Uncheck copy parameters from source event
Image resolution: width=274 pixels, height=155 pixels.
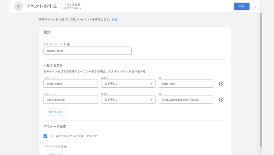pyautogui.click(x=45, y=136)
